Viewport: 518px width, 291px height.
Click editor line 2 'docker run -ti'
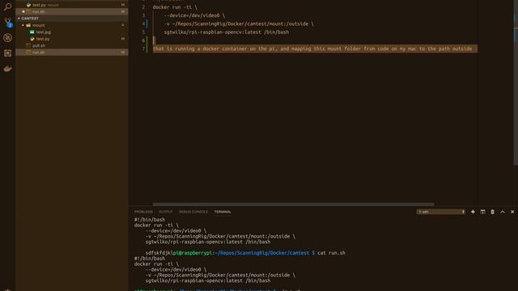[x=175, y=7]
